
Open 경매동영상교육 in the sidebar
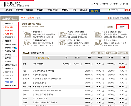point(10,86)
